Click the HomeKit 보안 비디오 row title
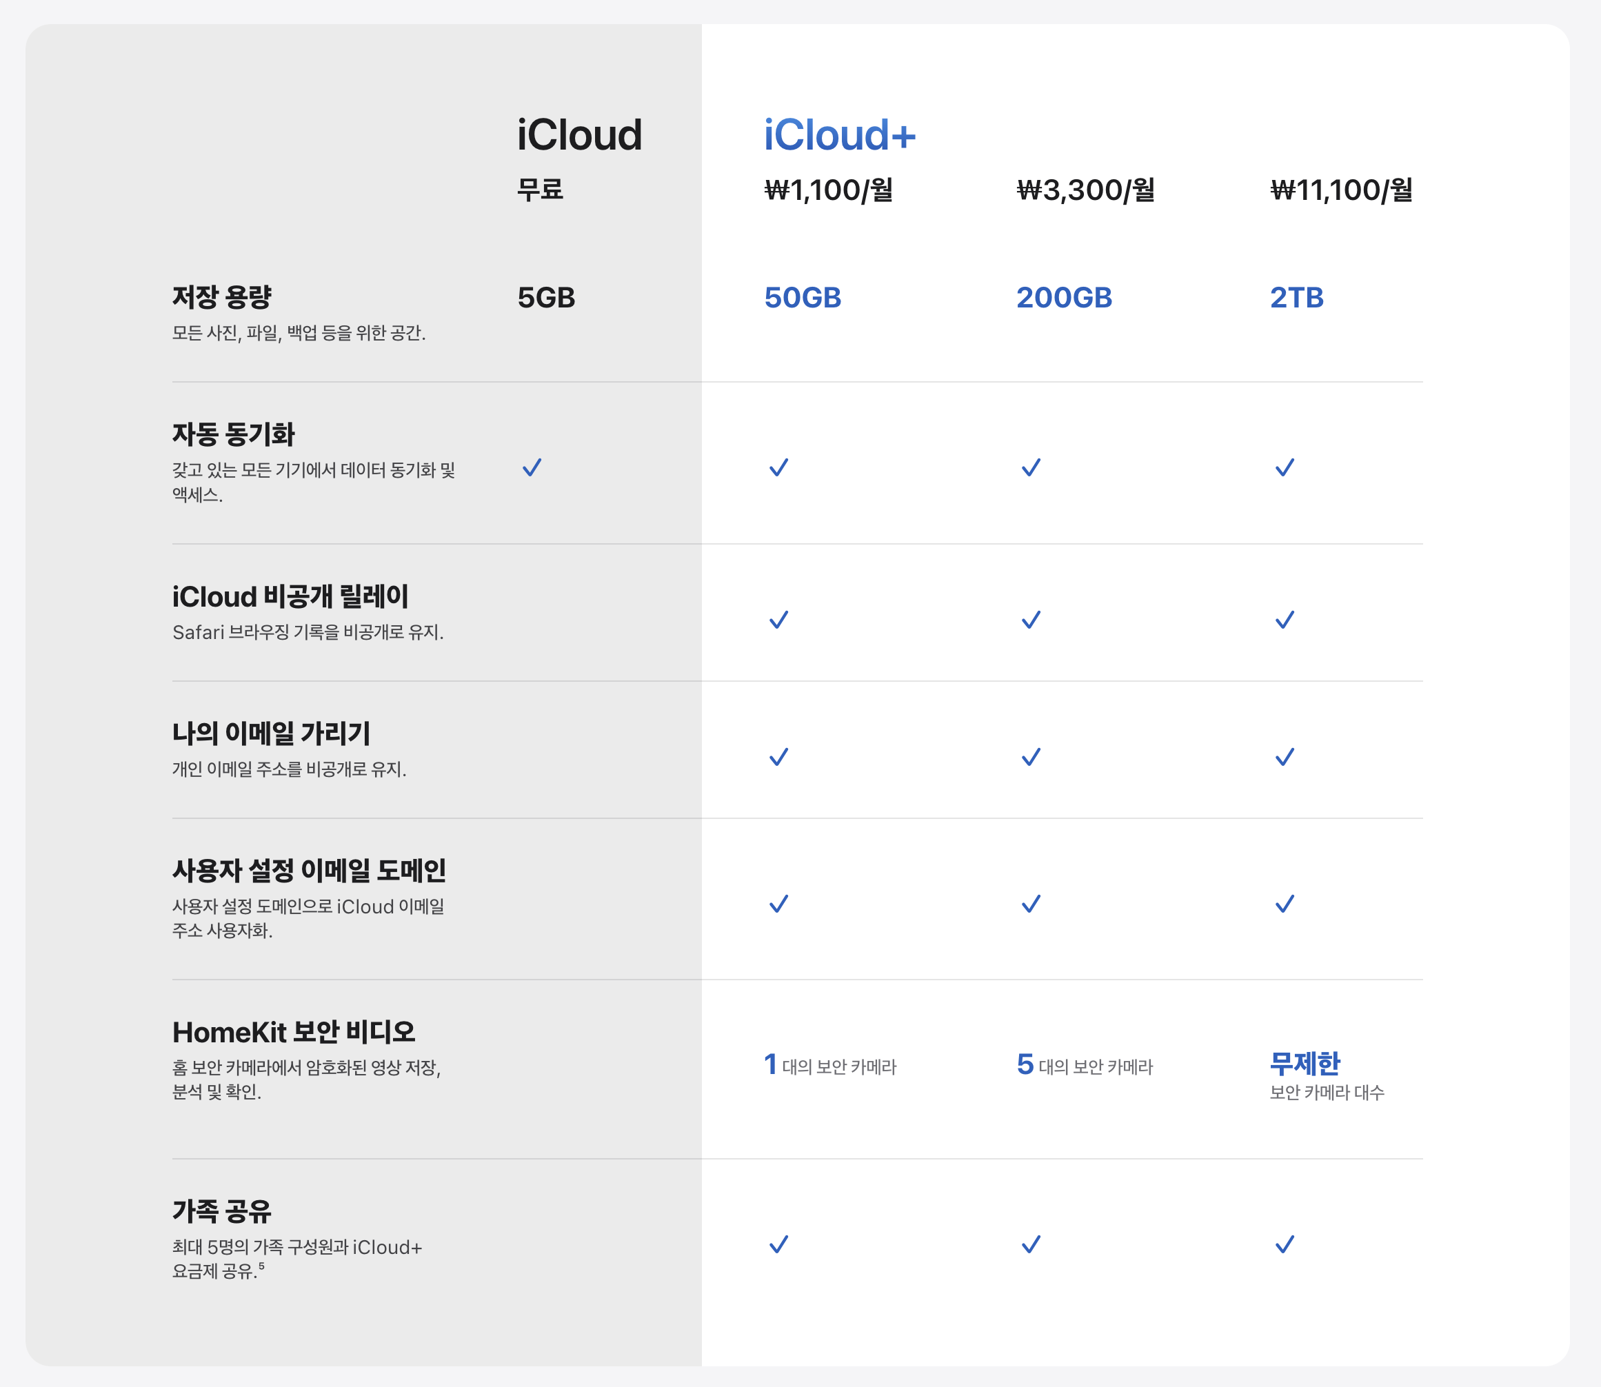The width and height of the screenshot is (1601, 1387). [294, 1033]
